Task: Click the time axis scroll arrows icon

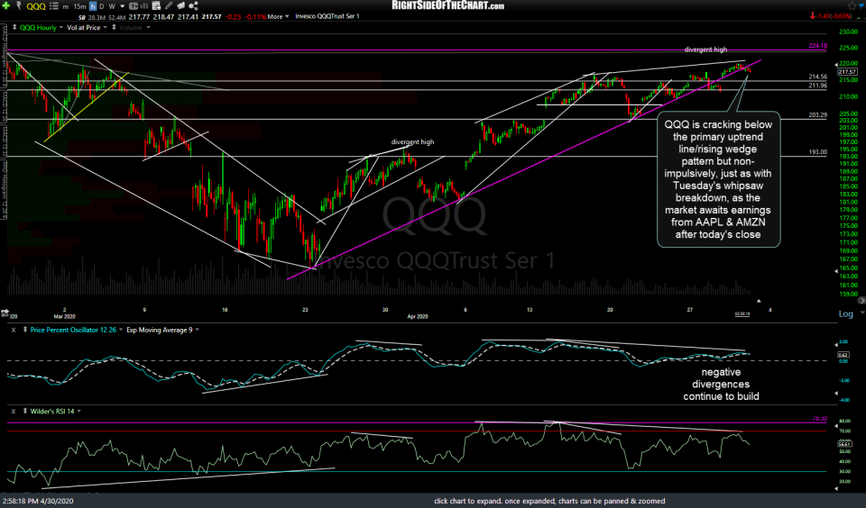Action: coord(5,313)
